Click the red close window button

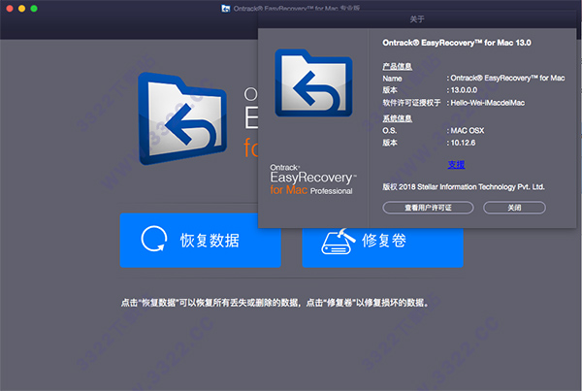(x=10, y=8)
